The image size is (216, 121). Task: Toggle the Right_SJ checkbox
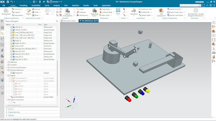(11, 40)
